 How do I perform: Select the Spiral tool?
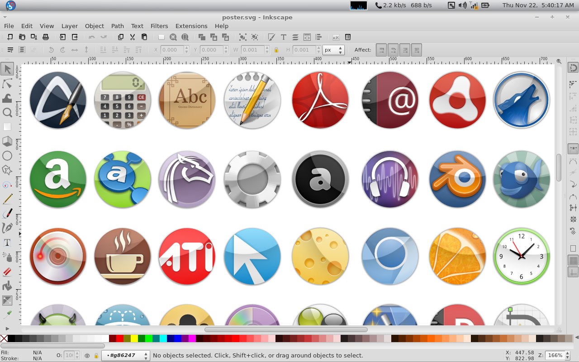click(x=7, y=185)
